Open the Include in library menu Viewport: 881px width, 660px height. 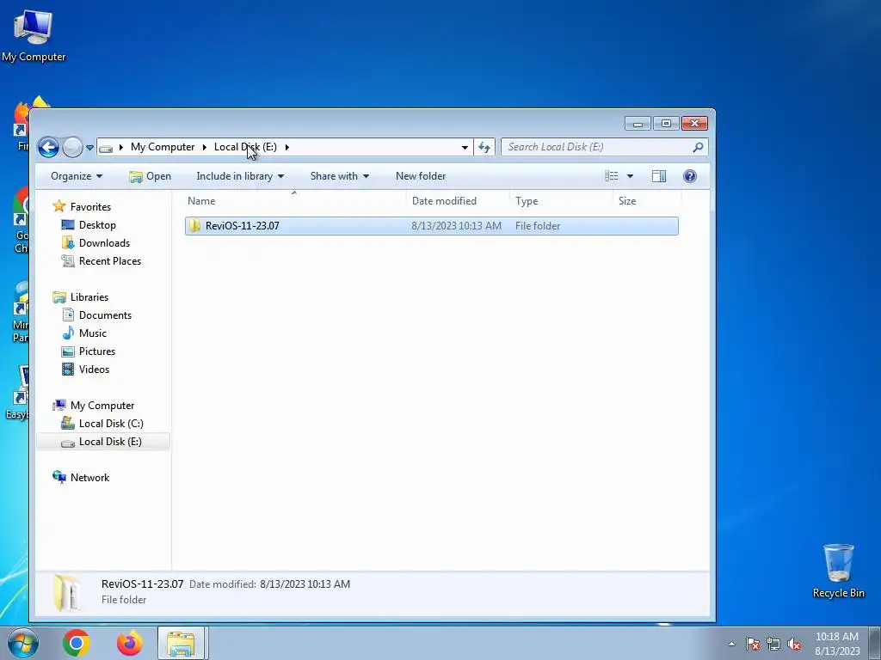click(240, 176)
